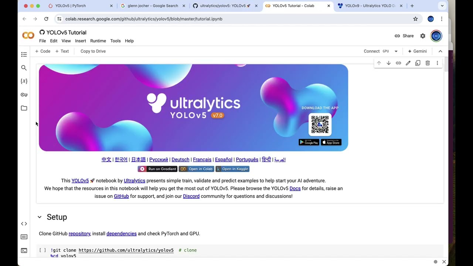Collapse the Setup section
The image size is (473, 266).
pos(40,217)
